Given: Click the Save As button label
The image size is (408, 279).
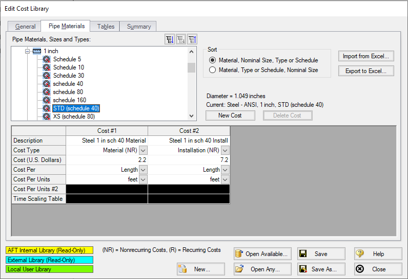Looking at the screenshot, I should point(324,269).
